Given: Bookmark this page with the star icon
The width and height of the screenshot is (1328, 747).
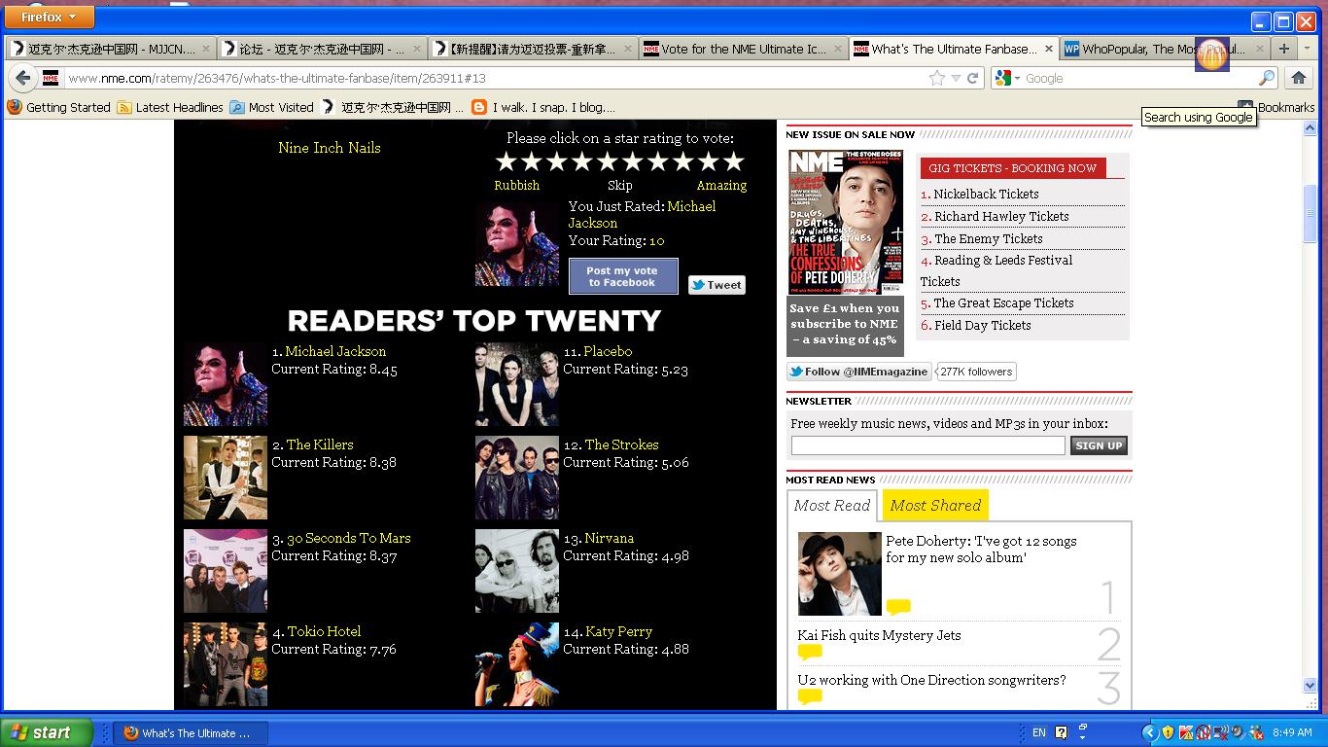Looking at the screenshot, I should point(936,79).
